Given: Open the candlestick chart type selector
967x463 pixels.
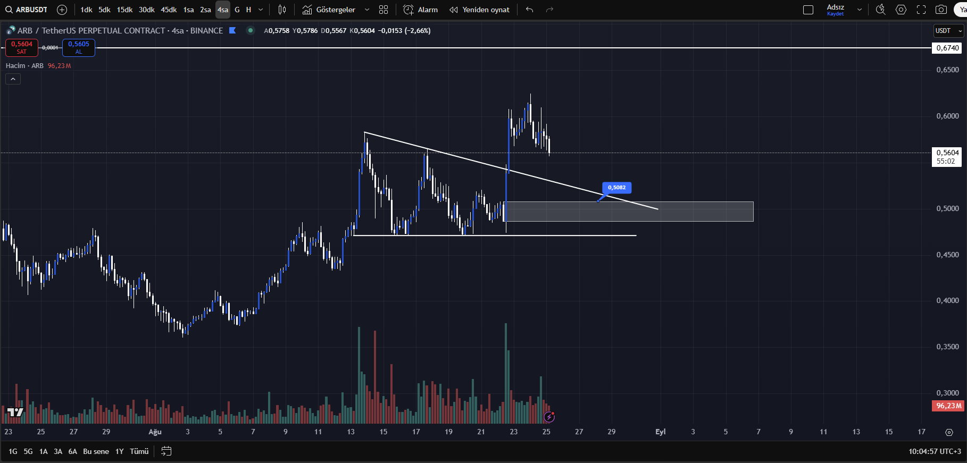Looking at the screenshot, I should (x=282, y=10).
